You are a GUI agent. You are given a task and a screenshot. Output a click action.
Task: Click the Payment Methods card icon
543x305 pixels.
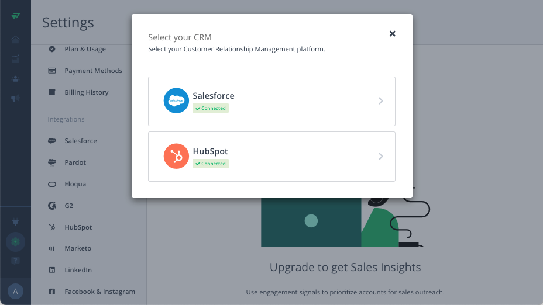coord(52,71)
